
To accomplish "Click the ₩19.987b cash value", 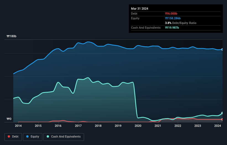I will 172,28.
